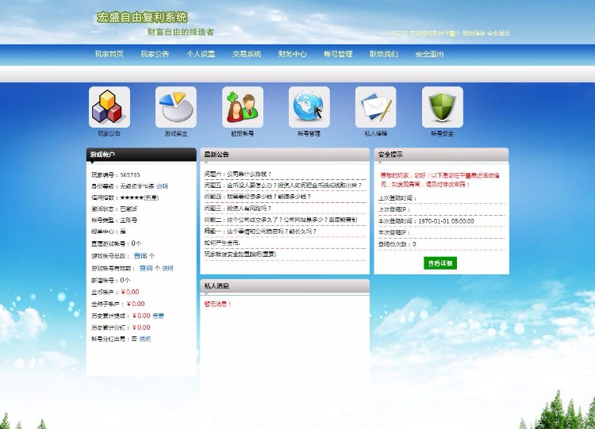595x429 pixels.
Task: Click player number 565735 in 游戏帐户
Action: (130, 175)
